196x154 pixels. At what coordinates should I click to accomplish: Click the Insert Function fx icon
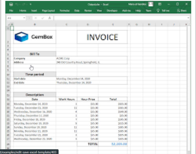pyautogui.click(x=50, y=18)
